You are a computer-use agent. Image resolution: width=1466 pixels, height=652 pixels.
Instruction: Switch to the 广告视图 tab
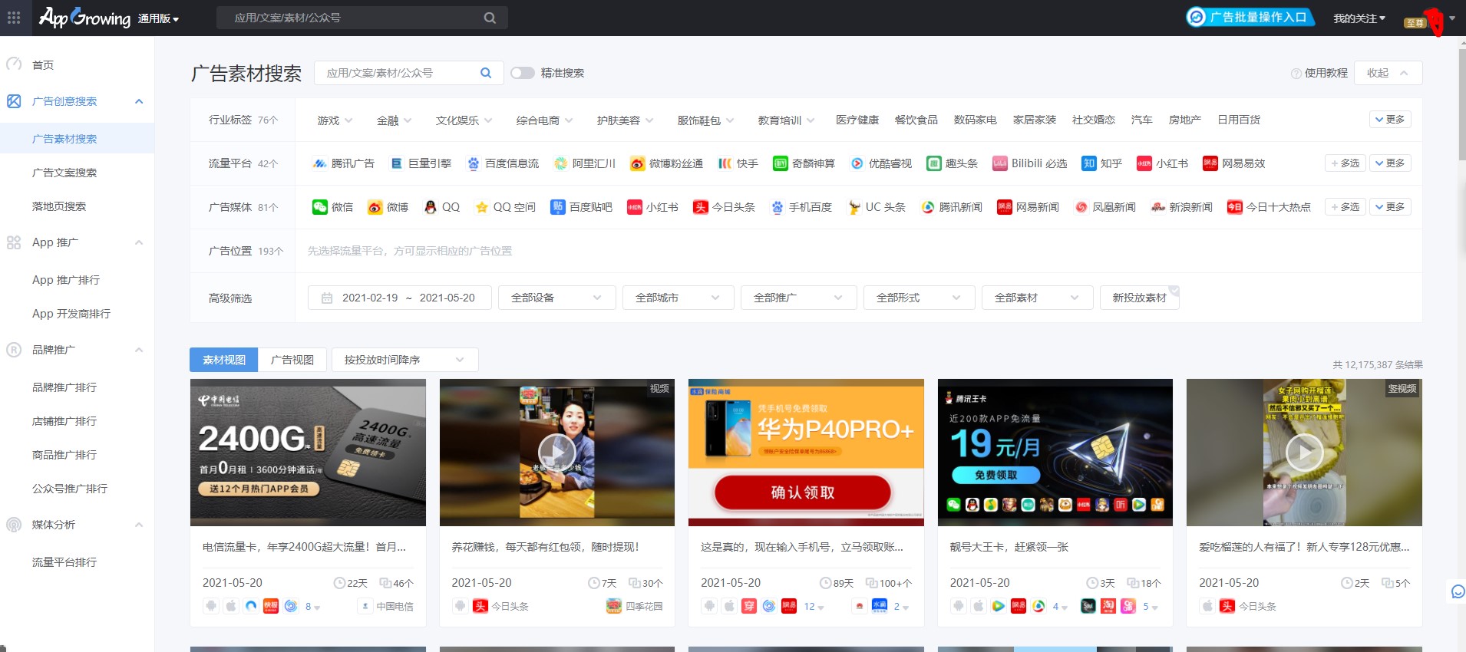292,360
